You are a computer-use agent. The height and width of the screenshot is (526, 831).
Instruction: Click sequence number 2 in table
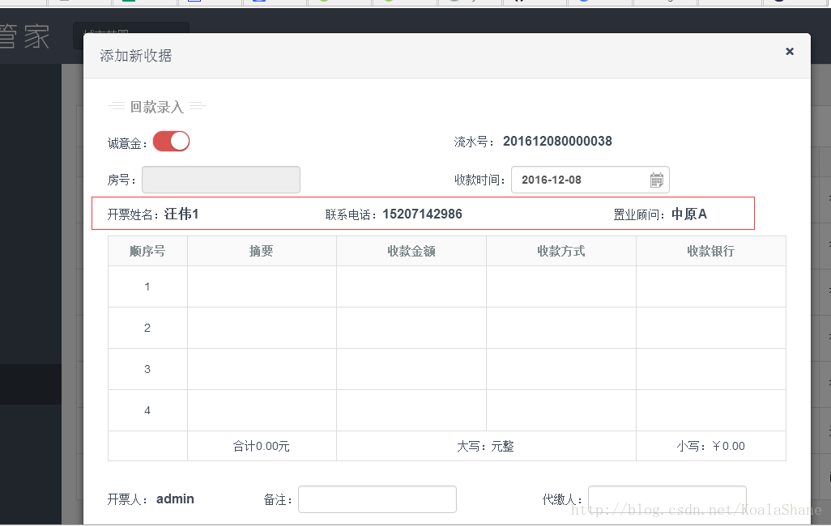click(147, 328)
